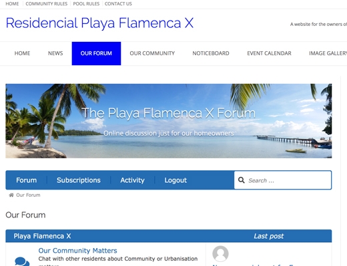
Task: Click the search magnifier icon
Action: (x=242, y=180)
